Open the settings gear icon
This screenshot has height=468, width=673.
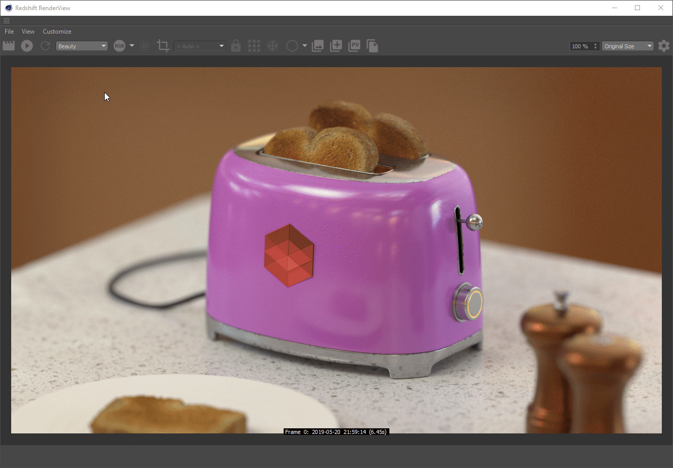point(664,46)
